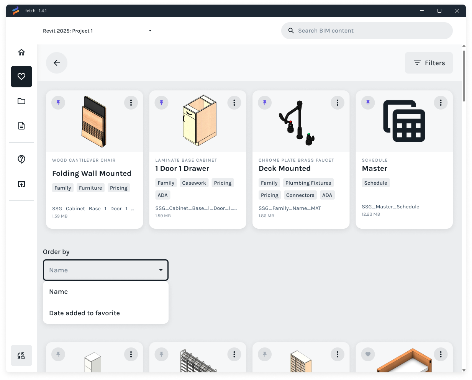Expand the Revit 2025: Project 1 dropdown
The height and width of the screenshot is (380, 472).
[150, 31]
